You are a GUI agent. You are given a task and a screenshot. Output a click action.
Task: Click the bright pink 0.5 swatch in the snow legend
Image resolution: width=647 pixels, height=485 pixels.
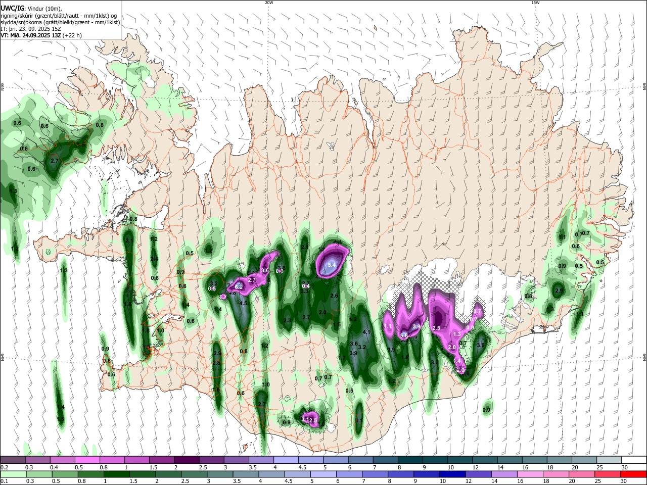pyautogui.click(x=87, y=460)
